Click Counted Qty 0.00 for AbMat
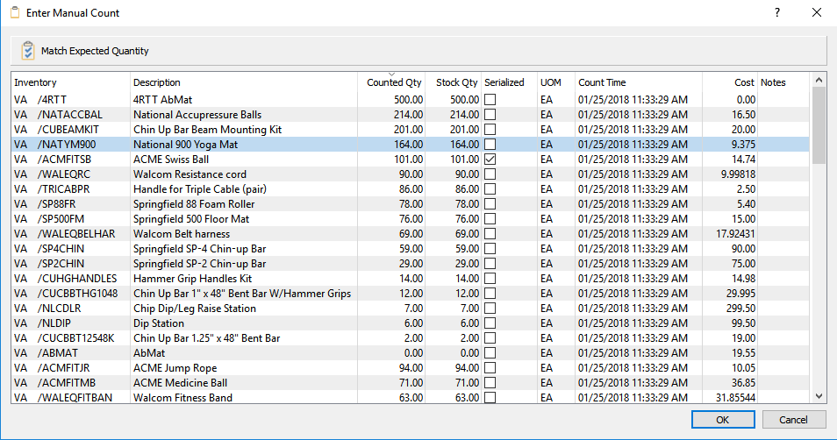The image size is (837, 440). point(414,353)
